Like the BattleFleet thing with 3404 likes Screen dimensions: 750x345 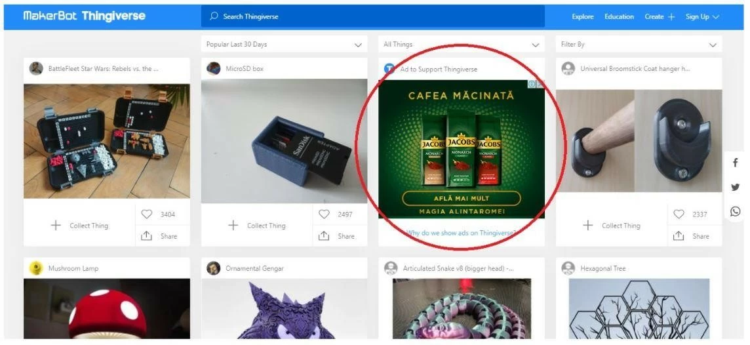tap(158, 214)
